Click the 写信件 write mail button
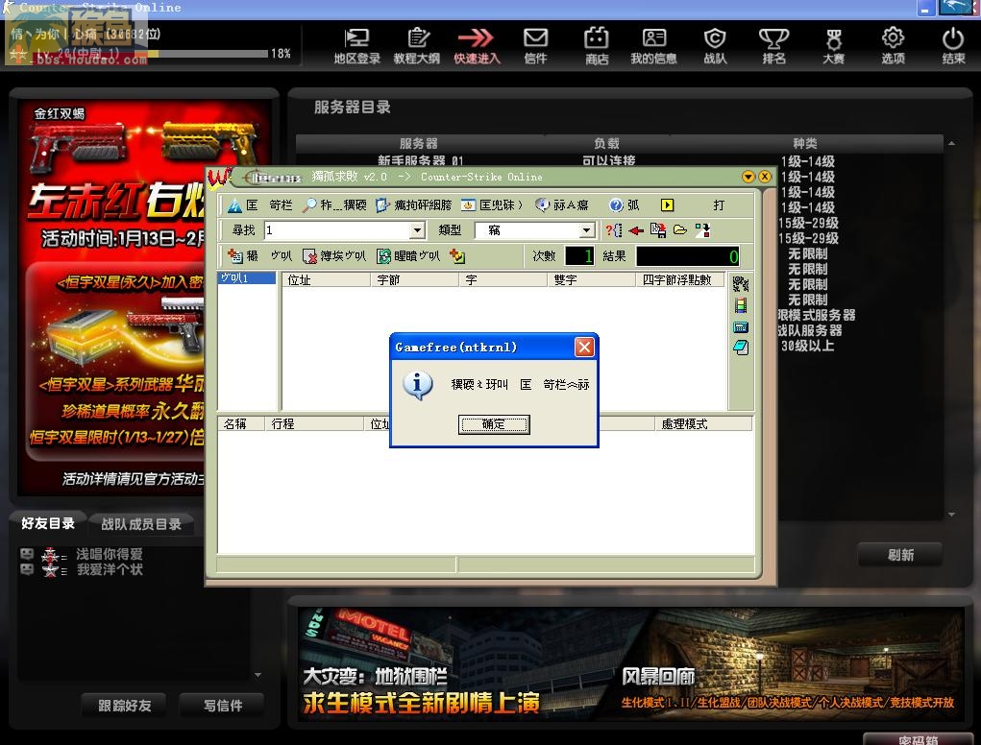Image resolution: width=981 pixels, height=745 pixels. click(x=222, y=706)
